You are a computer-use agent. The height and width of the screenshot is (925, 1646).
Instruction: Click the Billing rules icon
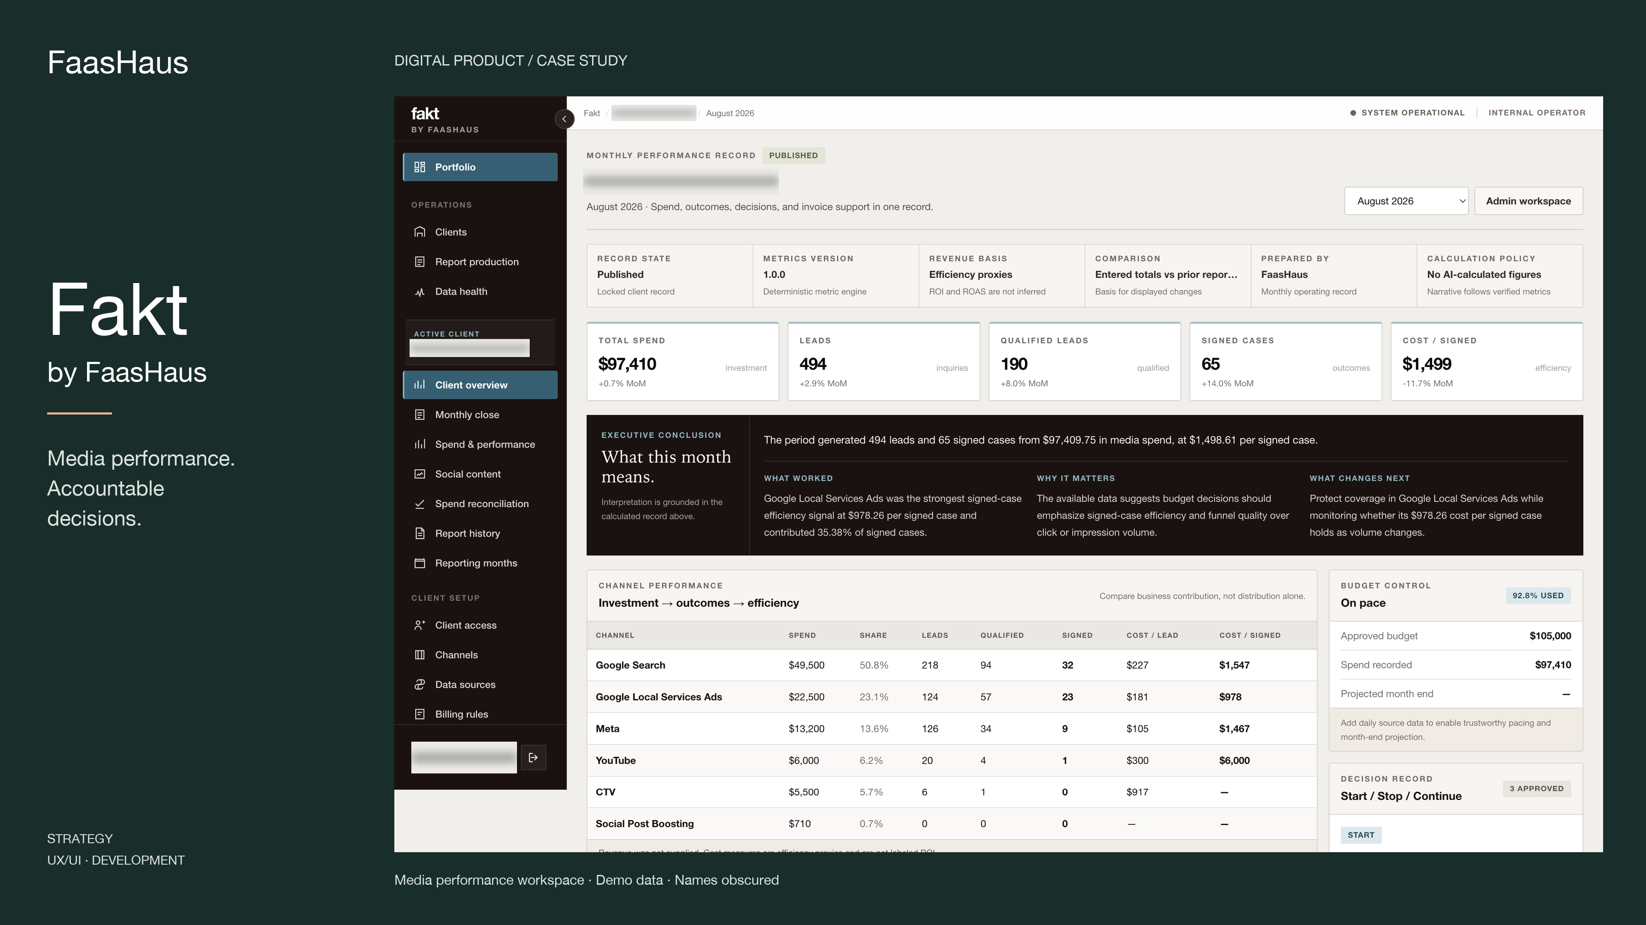pos(420,714)
